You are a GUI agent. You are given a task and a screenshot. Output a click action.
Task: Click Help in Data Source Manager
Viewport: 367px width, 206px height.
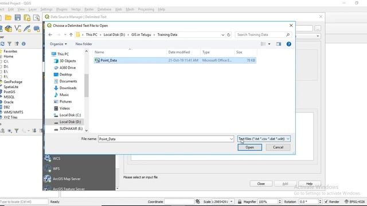[x=310, y=184]
